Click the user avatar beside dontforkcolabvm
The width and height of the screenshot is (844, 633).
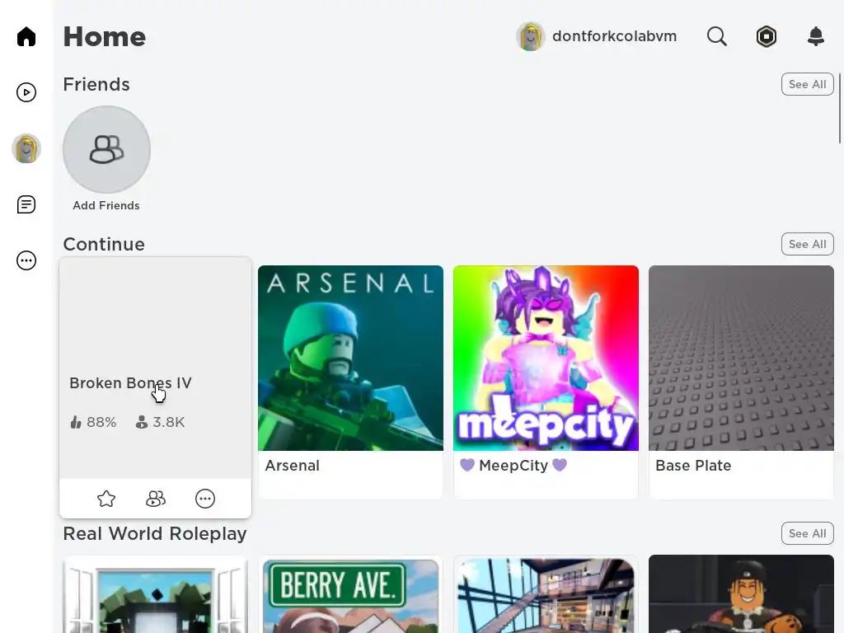pos(530,36)
